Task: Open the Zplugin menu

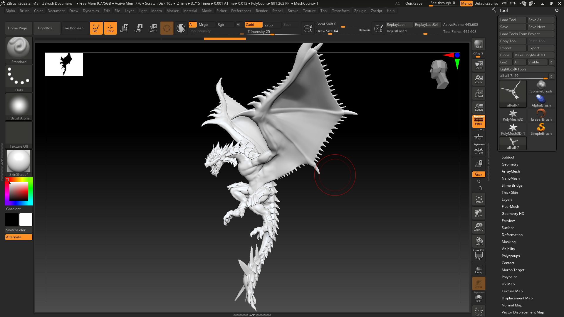Action: pos(360,11)
